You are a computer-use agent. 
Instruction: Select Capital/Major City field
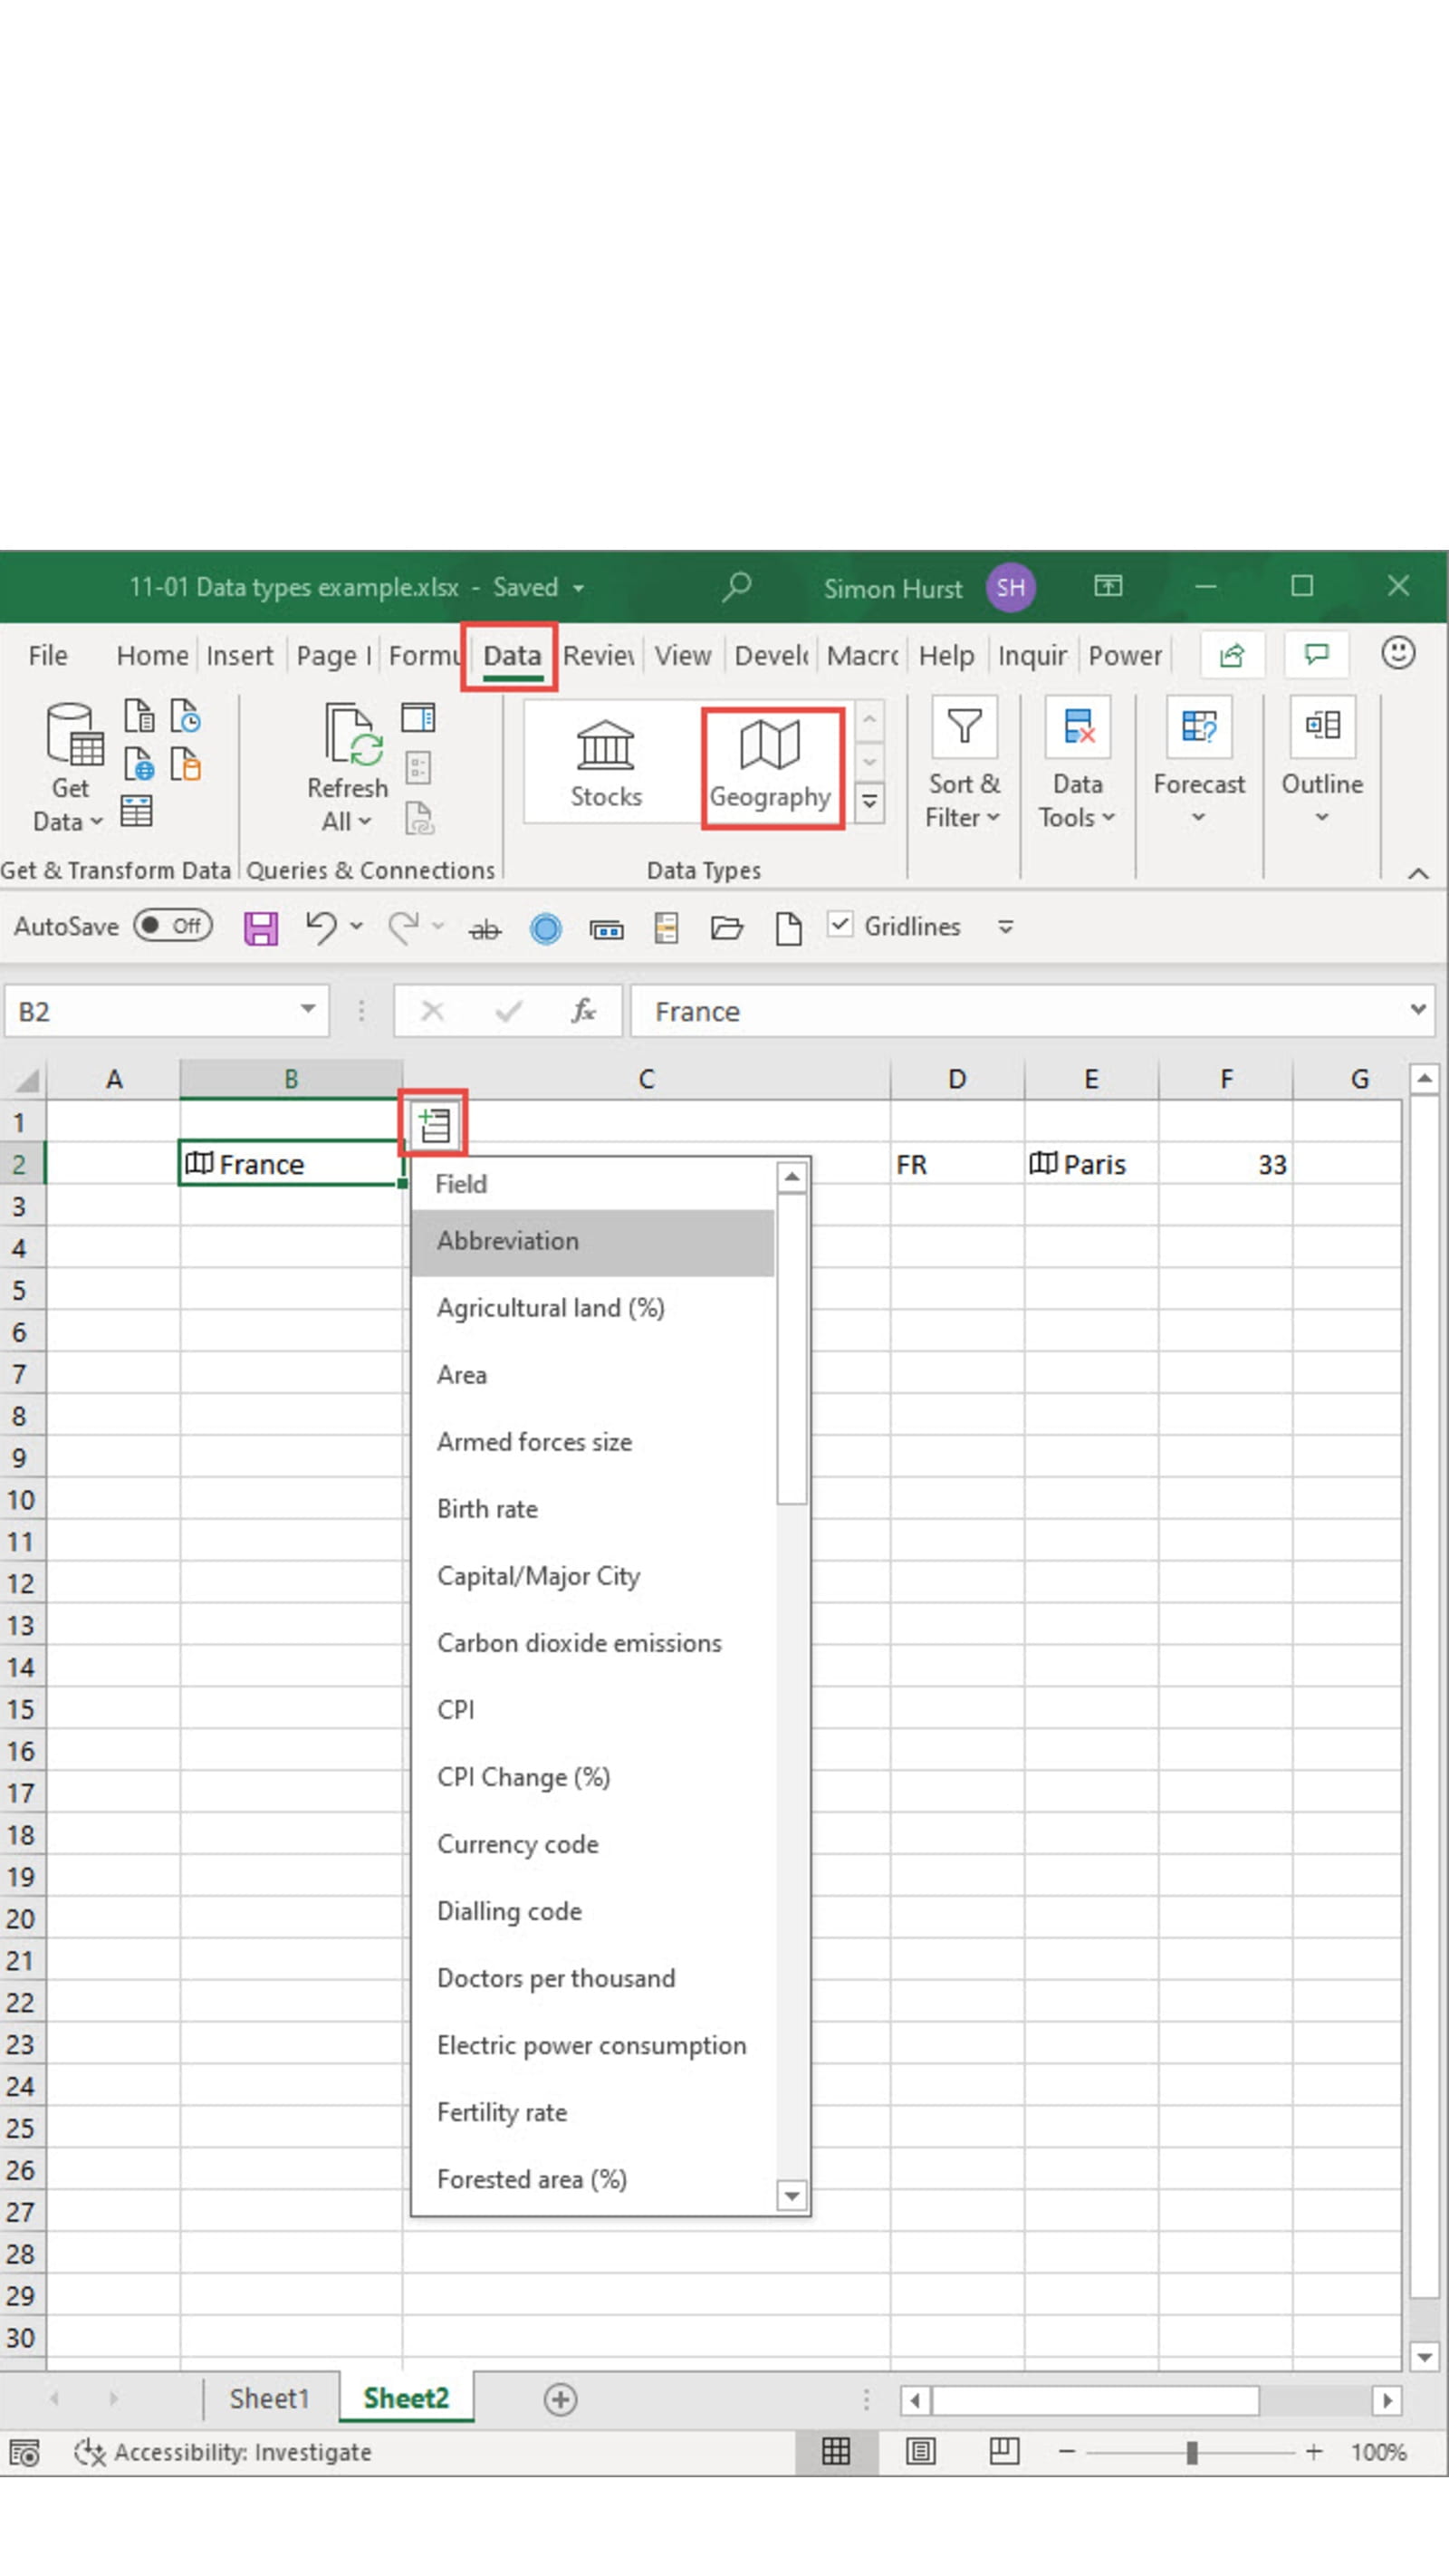point(538,1576)
